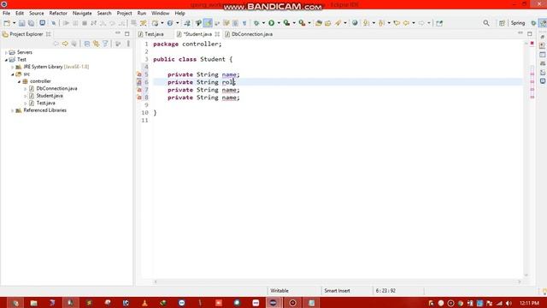Collapse the src folder node
Screen dimensions: 547x308
13,74
